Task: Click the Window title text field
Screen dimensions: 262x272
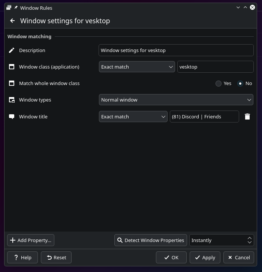Action: click(204, 117)
